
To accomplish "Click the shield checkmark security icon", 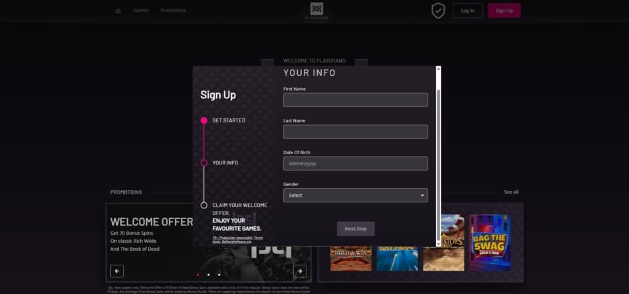I will (x=438, y=11).
